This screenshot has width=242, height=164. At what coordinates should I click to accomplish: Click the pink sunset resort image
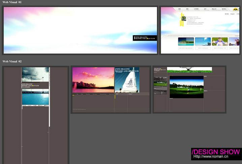point(93,80)
